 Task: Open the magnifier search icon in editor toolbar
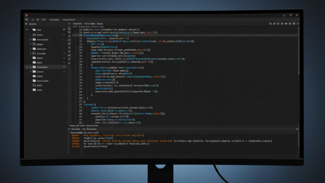coord(271,24)
